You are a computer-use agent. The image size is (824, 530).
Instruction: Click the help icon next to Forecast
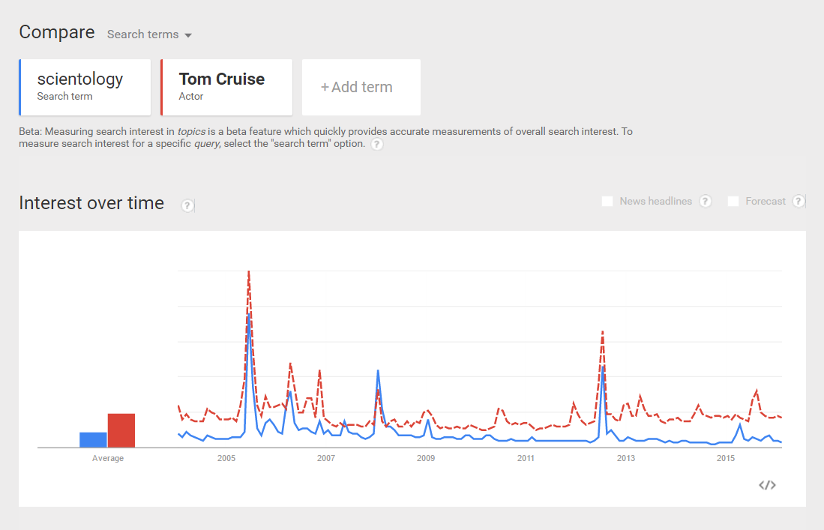pos(799,201)
